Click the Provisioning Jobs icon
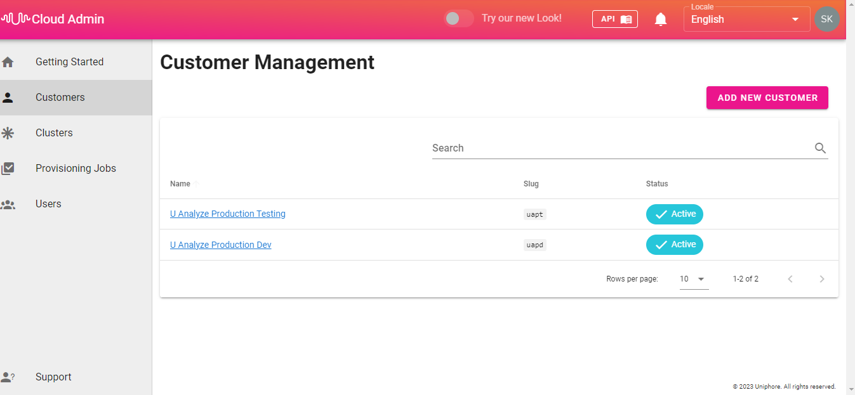 coord(8,169)
